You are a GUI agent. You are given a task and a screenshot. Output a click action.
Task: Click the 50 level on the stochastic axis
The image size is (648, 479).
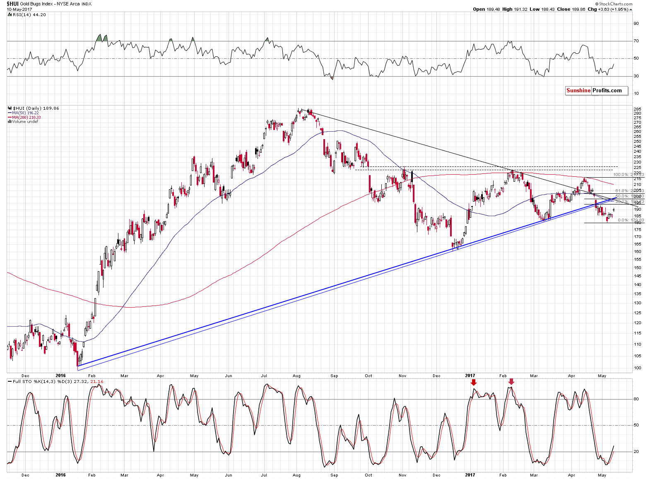(x=636, y=425)
